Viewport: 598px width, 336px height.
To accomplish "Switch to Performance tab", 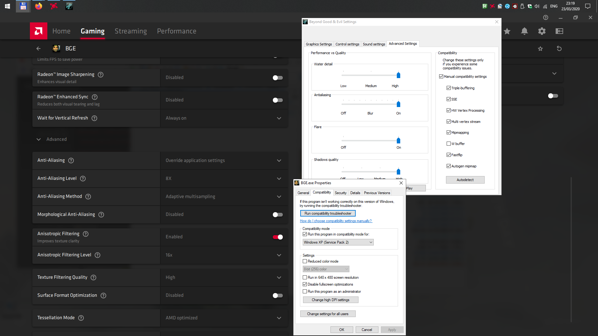I will tap(177, 31).
